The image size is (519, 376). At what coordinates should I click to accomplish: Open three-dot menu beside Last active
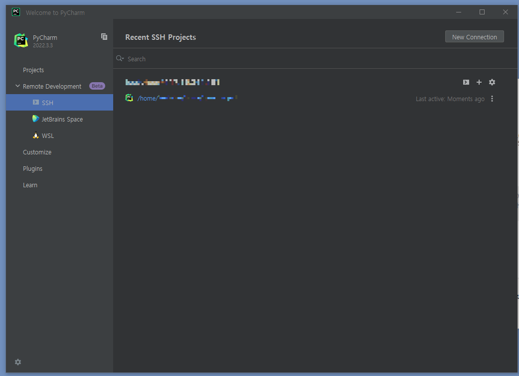point(492,99)
